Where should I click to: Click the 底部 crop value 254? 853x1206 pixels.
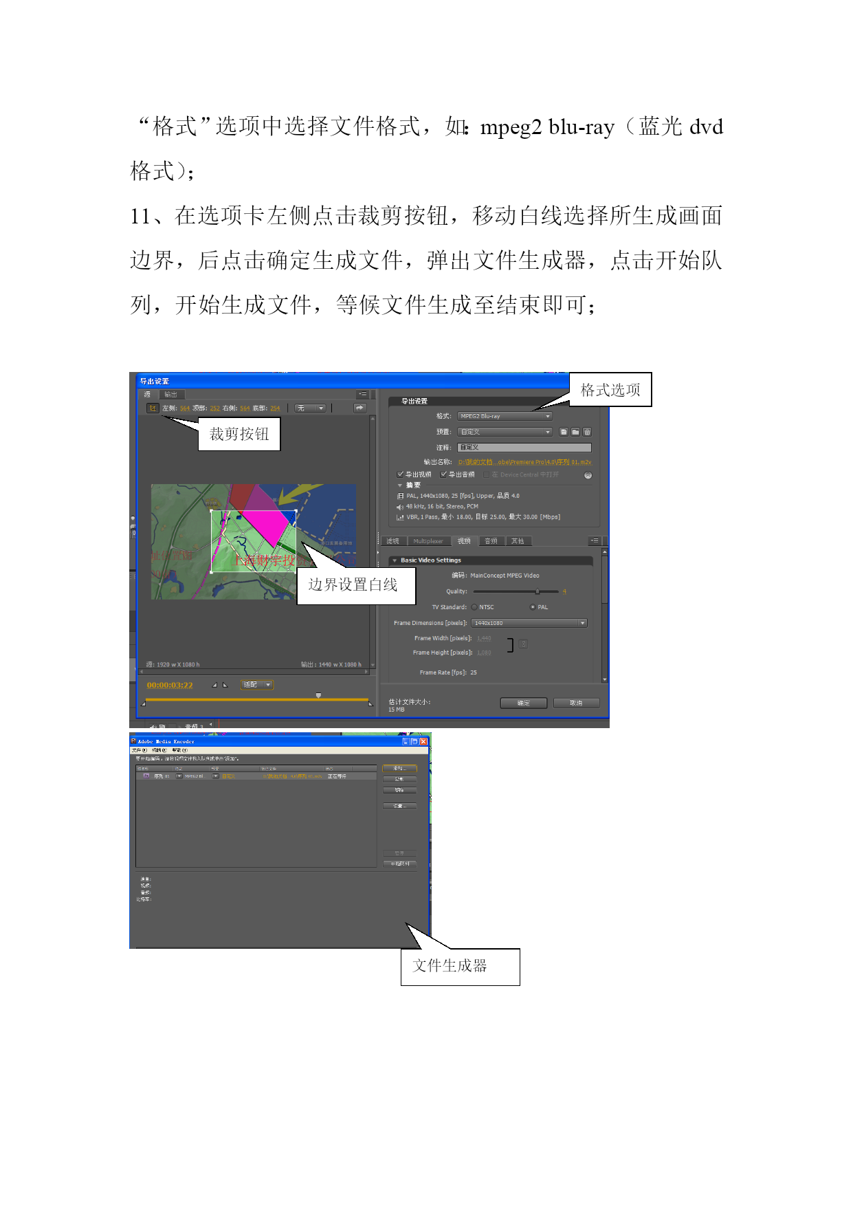[275, 408]
